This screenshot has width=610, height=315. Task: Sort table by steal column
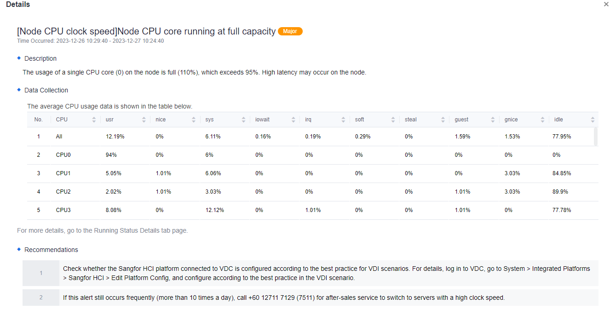(x=443, y=120)
